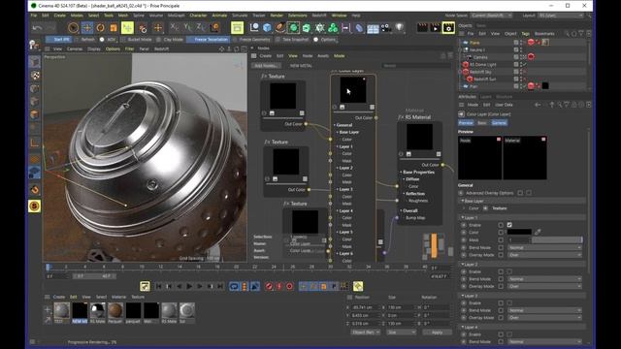The image size is (621, 349).
Task: Open Layer 2 Blend Mode dropdown
Action: coord(544,279)
